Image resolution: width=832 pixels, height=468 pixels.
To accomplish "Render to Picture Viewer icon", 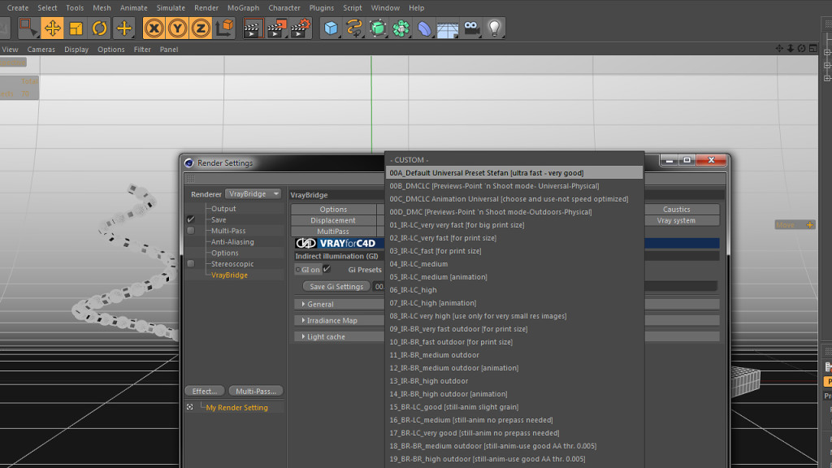I will 276,28.
